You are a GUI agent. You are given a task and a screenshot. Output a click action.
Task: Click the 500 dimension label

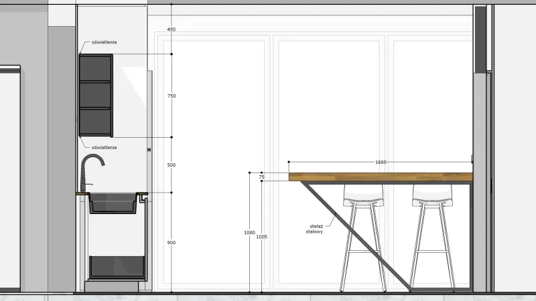(172, 165)
